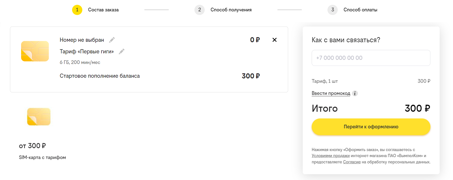Click SIM card thumbnail above «от 300 ₽»

pos(39,117)
